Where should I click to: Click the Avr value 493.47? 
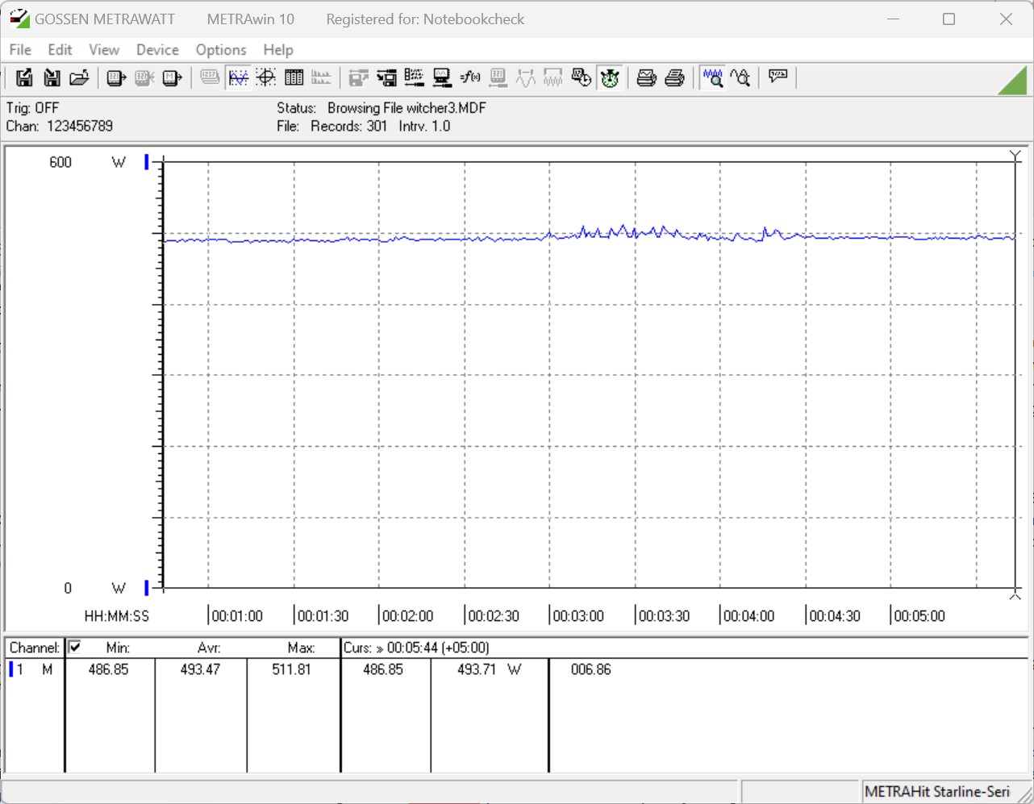coord(200,669)
